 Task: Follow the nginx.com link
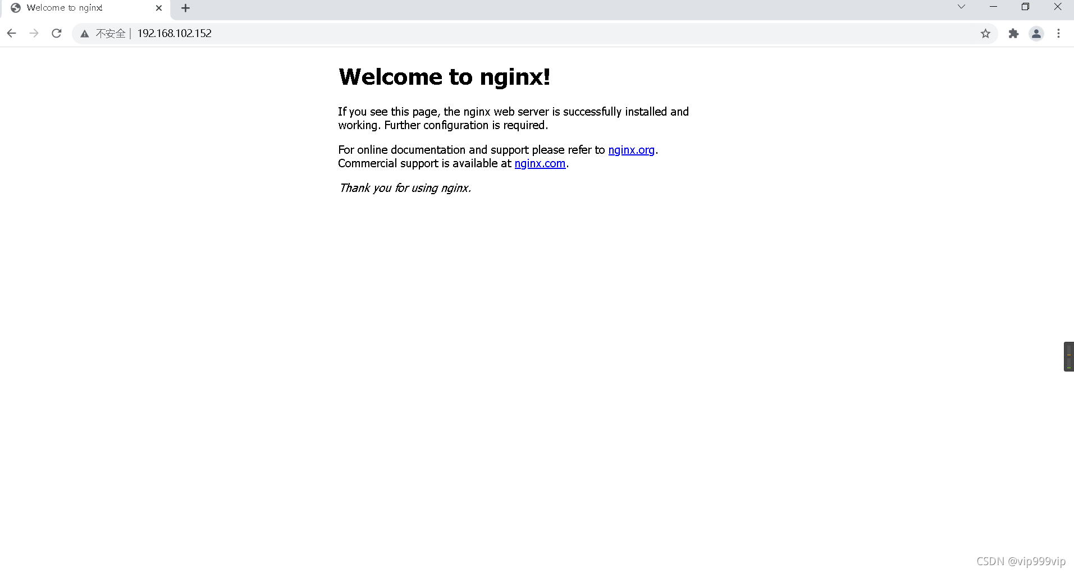click(x=540, y=163)
